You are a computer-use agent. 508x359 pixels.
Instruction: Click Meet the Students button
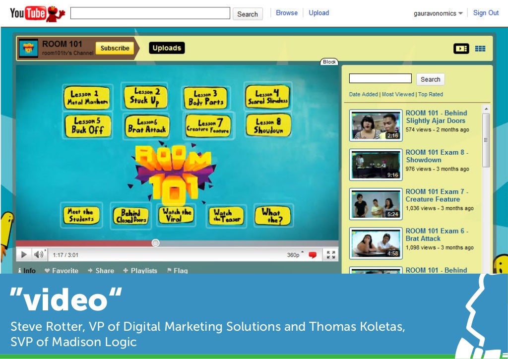coord(81,215)
